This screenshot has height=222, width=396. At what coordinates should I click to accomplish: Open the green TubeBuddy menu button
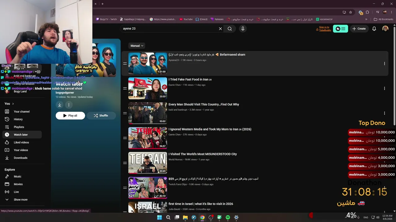[x=340, y=29]
